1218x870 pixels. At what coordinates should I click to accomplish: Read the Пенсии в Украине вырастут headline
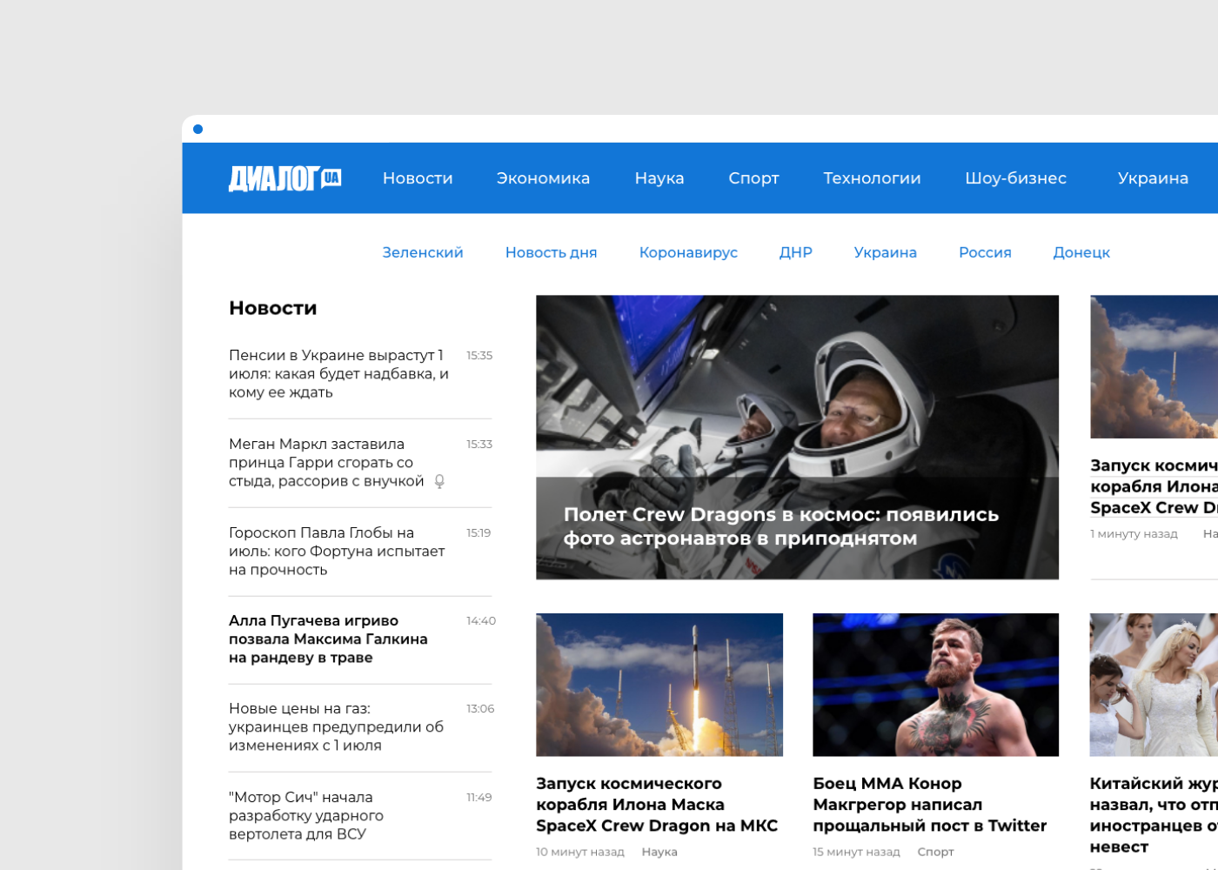[339, 374]
